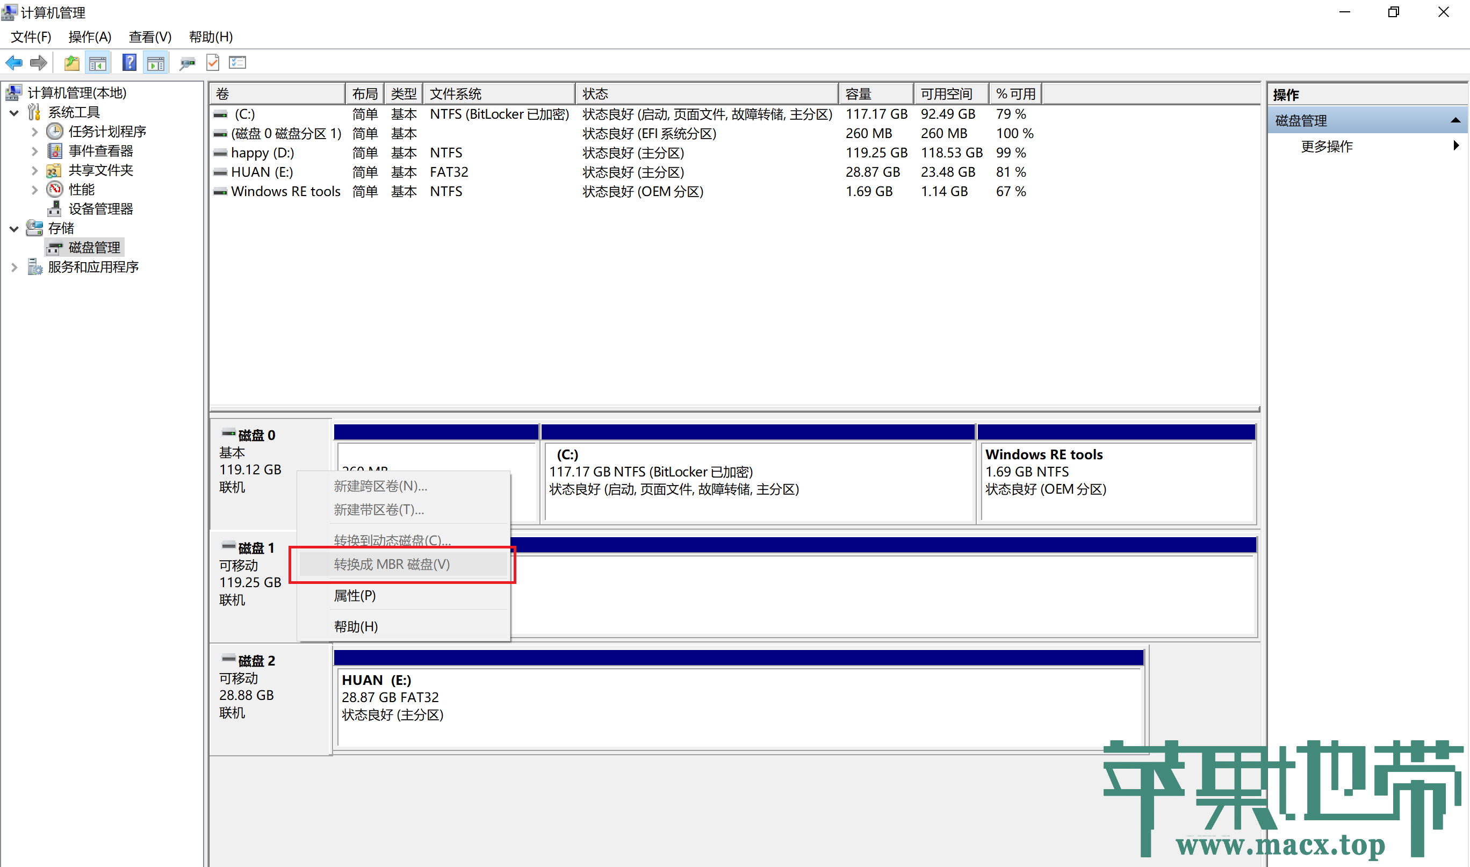Click the Rescan disks magnifier icon
1470x867 pixels.
point(187,62)
